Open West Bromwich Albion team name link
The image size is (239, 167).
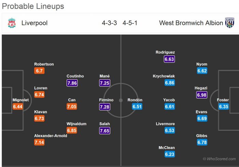(x=191, y=23)
